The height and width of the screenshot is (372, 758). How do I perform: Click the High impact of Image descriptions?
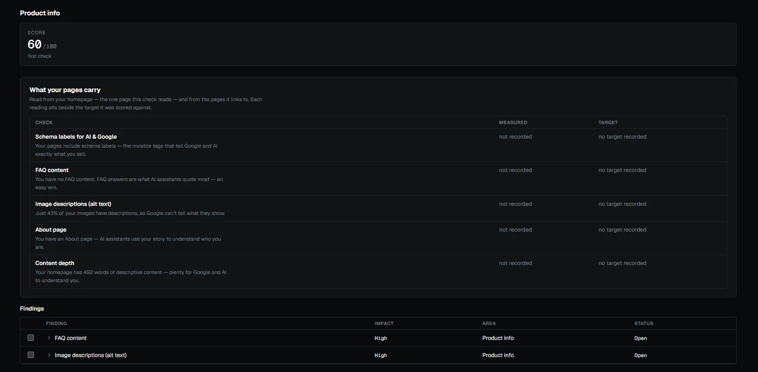pos(381,355)
